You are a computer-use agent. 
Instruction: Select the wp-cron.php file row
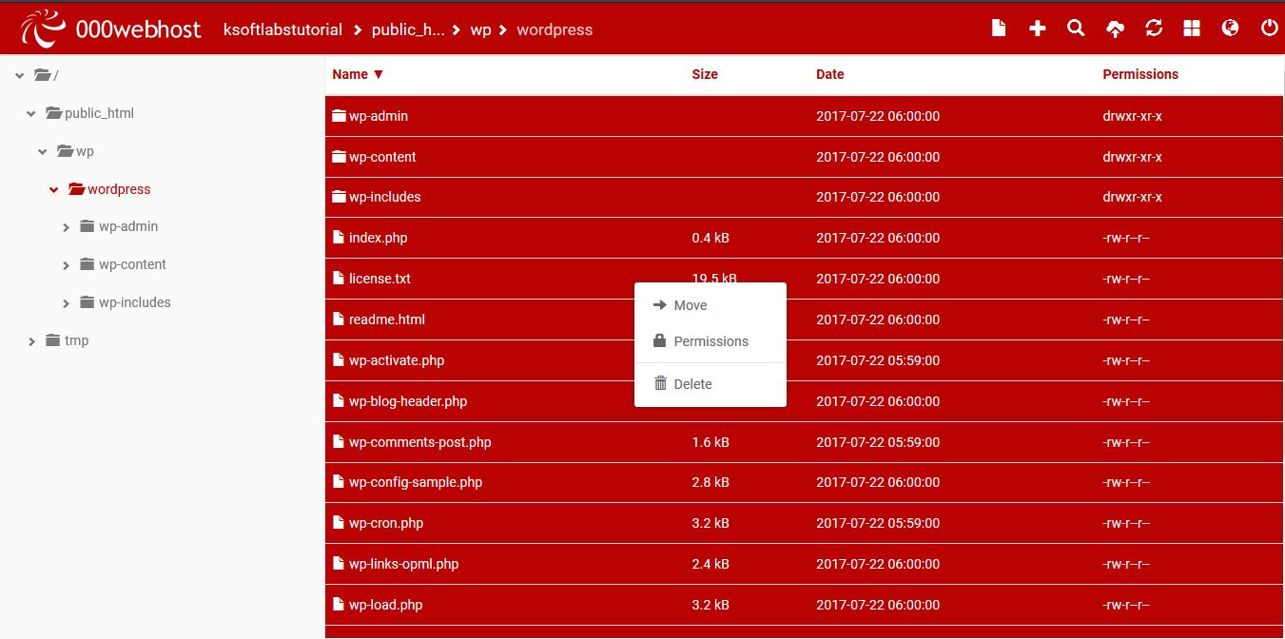tap(386, 523)
